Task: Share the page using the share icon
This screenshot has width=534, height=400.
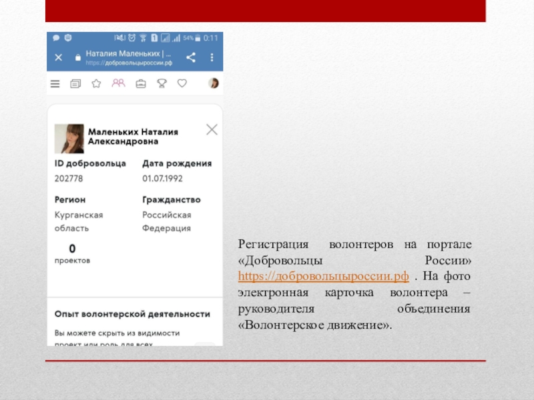Action: 190,57
